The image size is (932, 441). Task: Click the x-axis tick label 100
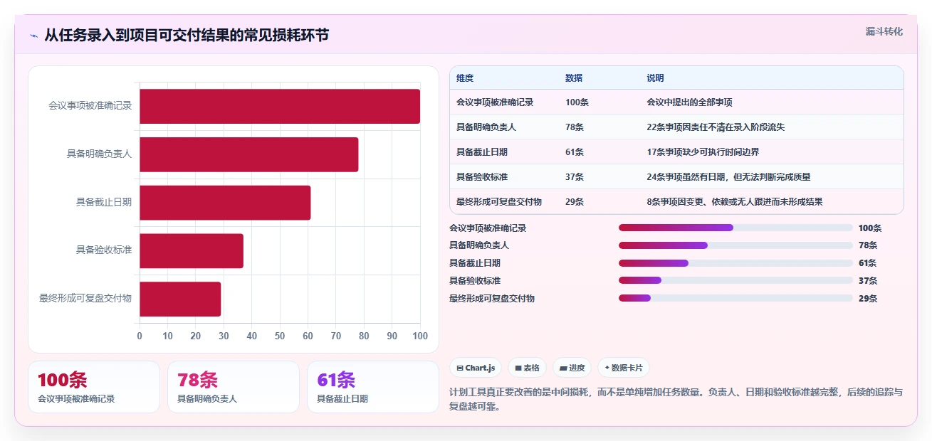(420, 336)
